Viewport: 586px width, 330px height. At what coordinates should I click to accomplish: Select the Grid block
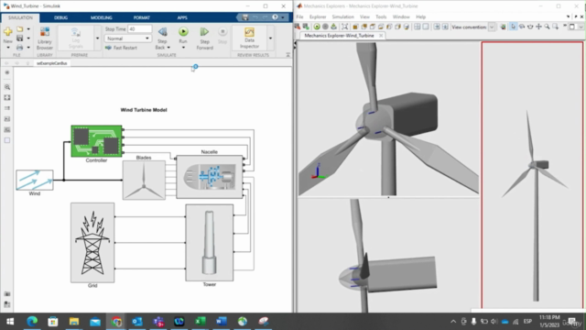click(92, 242)
